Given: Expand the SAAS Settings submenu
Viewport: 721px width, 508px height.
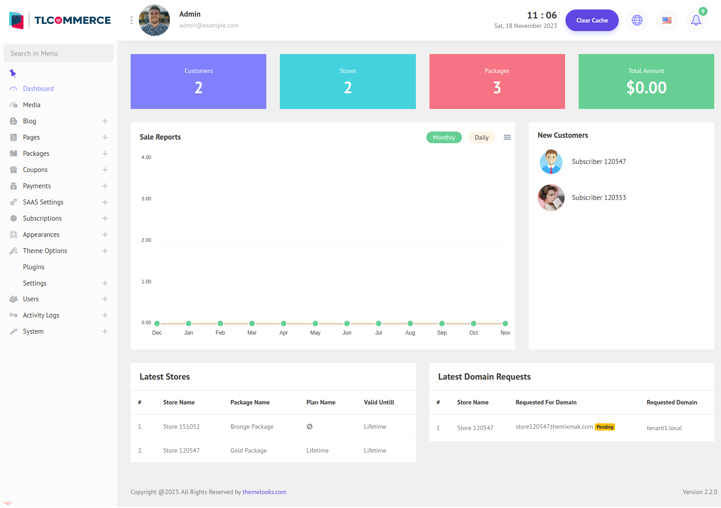Looking at the screenshot, I should [105, 202].
